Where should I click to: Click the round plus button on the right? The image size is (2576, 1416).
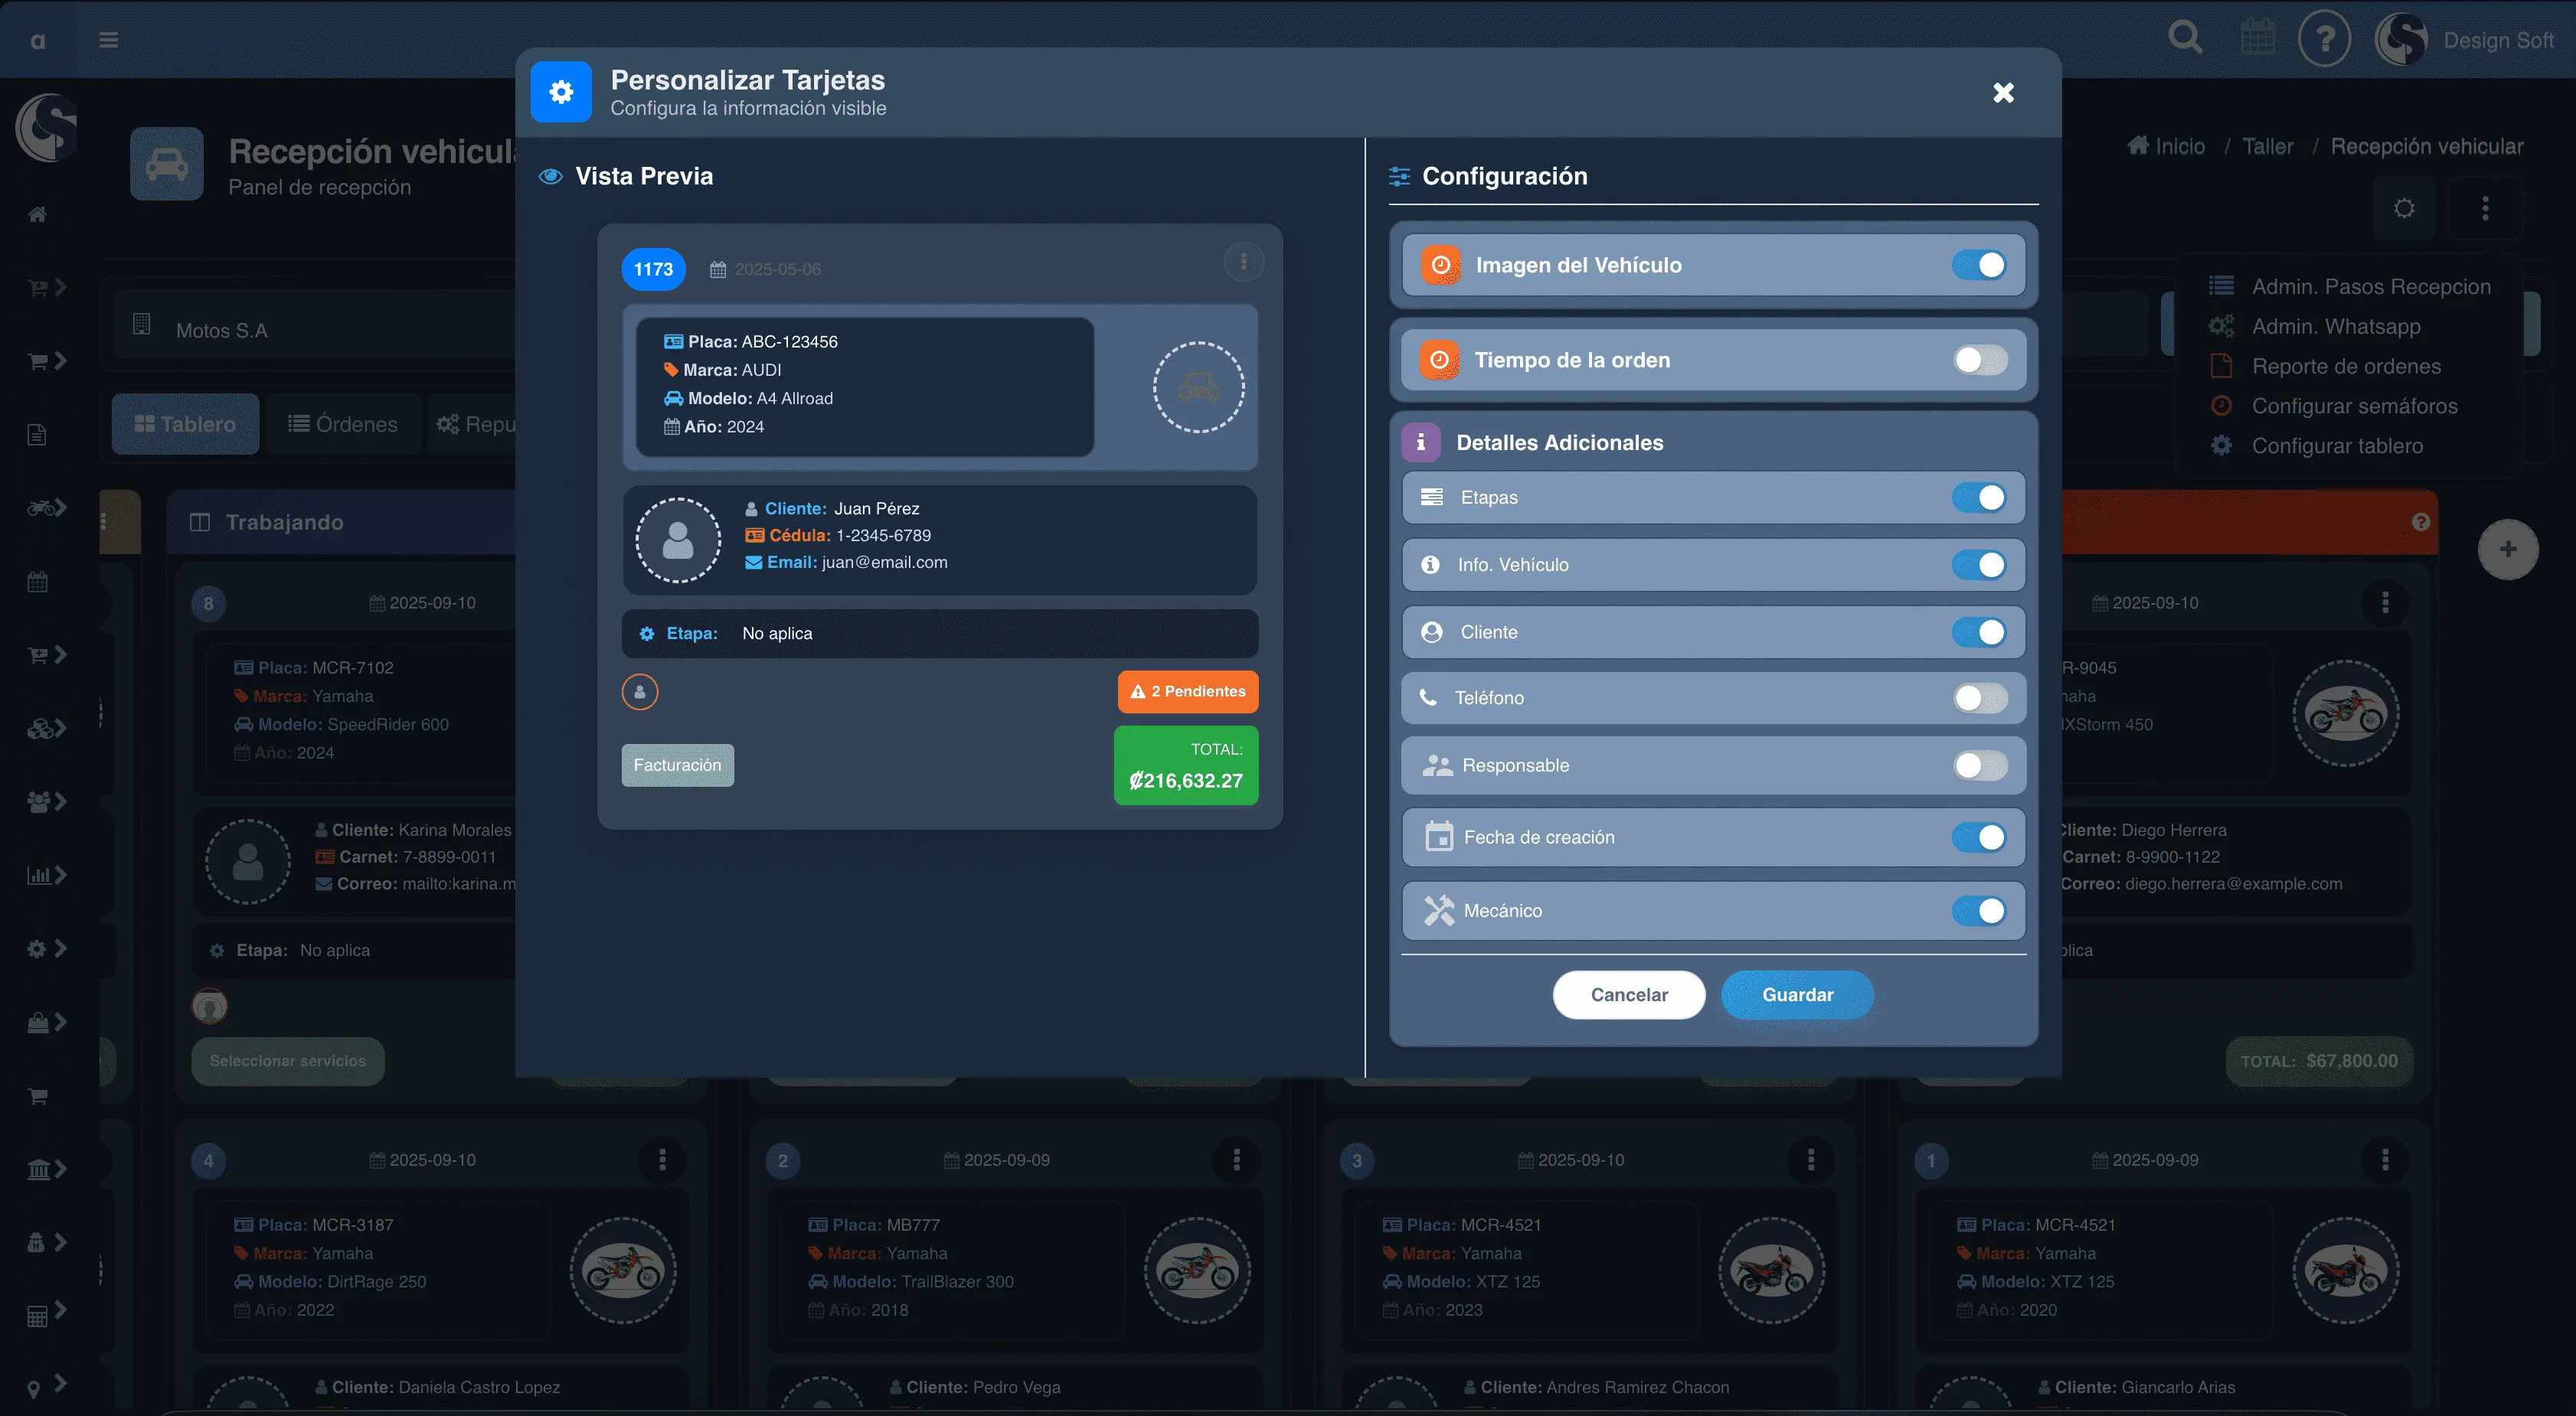point(2507,549)
